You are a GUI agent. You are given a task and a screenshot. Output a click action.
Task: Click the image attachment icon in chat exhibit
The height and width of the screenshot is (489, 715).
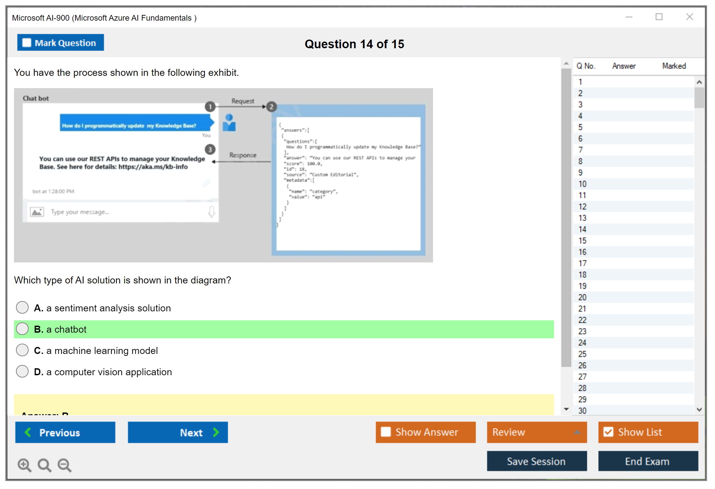37,212
